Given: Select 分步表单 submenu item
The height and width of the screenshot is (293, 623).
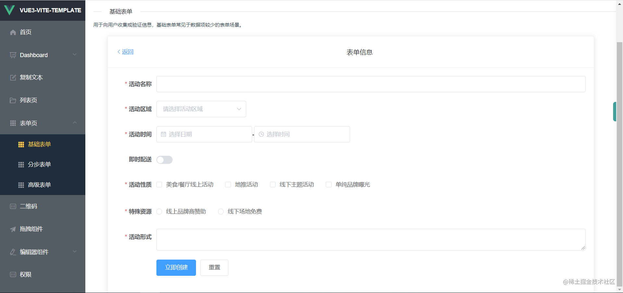Looking at the screenshot, I should 43,165.
